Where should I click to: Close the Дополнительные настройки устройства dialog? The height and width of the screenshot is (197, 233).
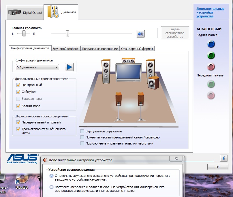[176, 159]
